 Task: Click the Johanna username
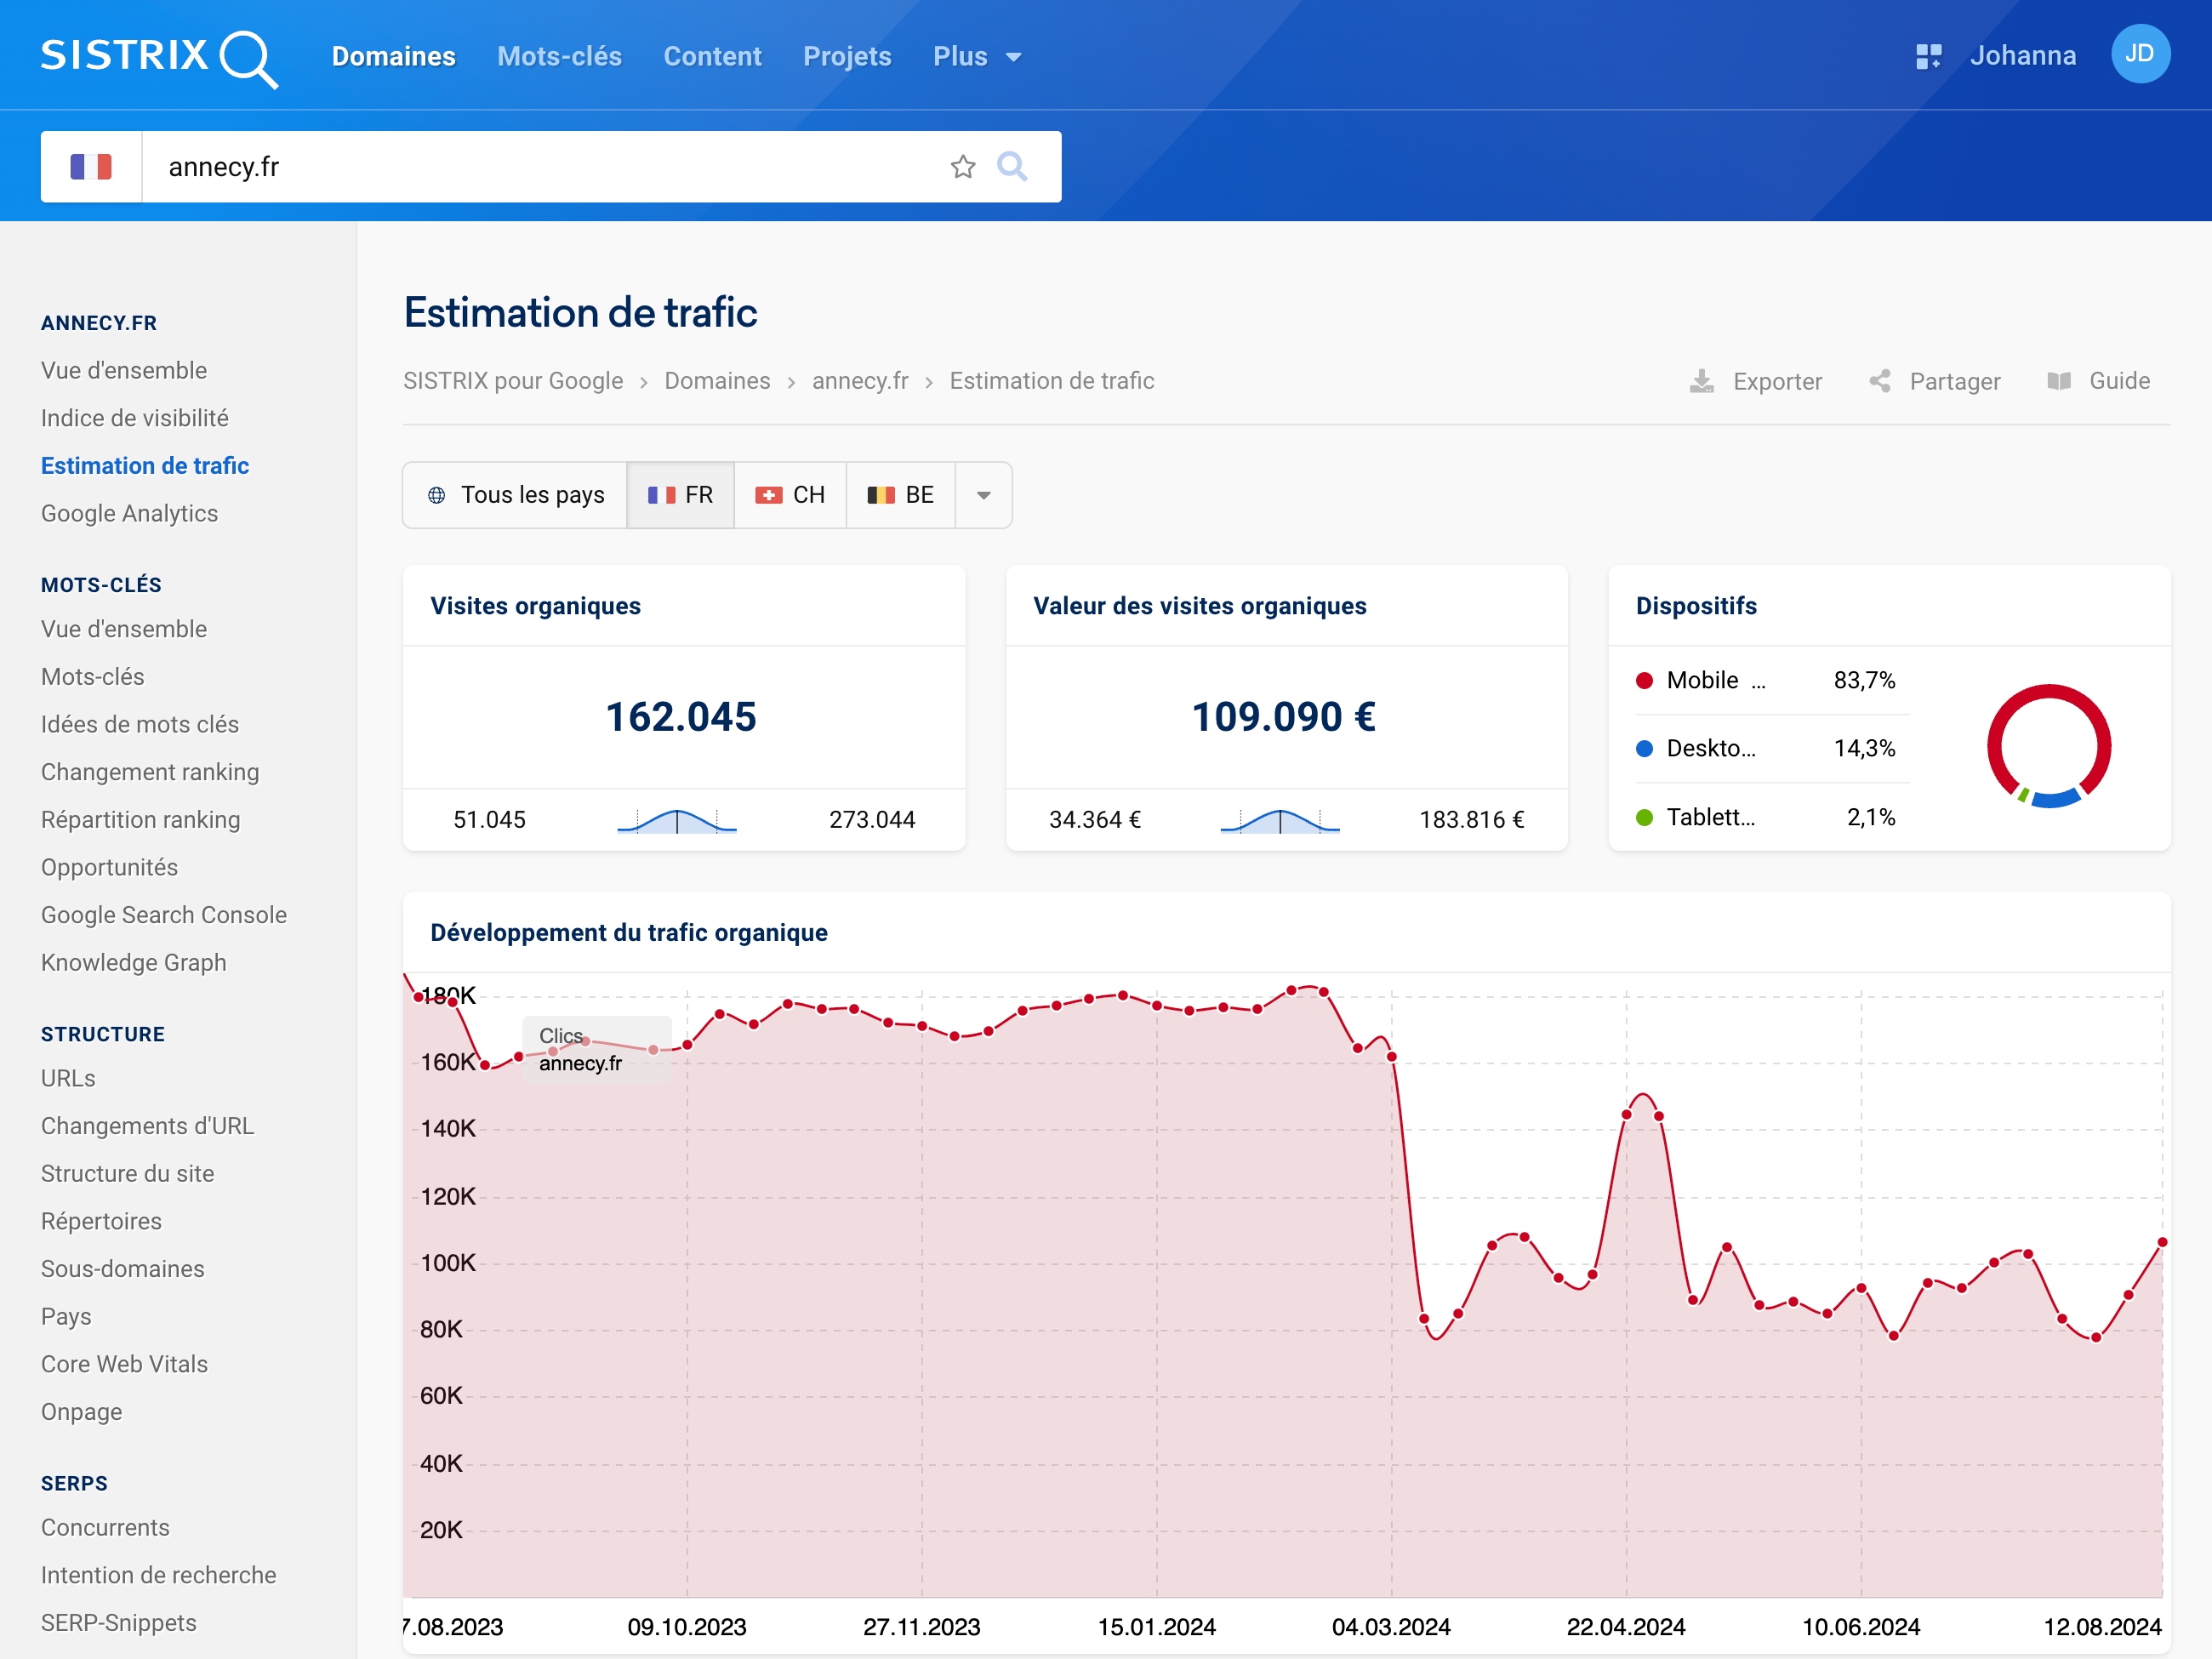(x=2023, y=56)
